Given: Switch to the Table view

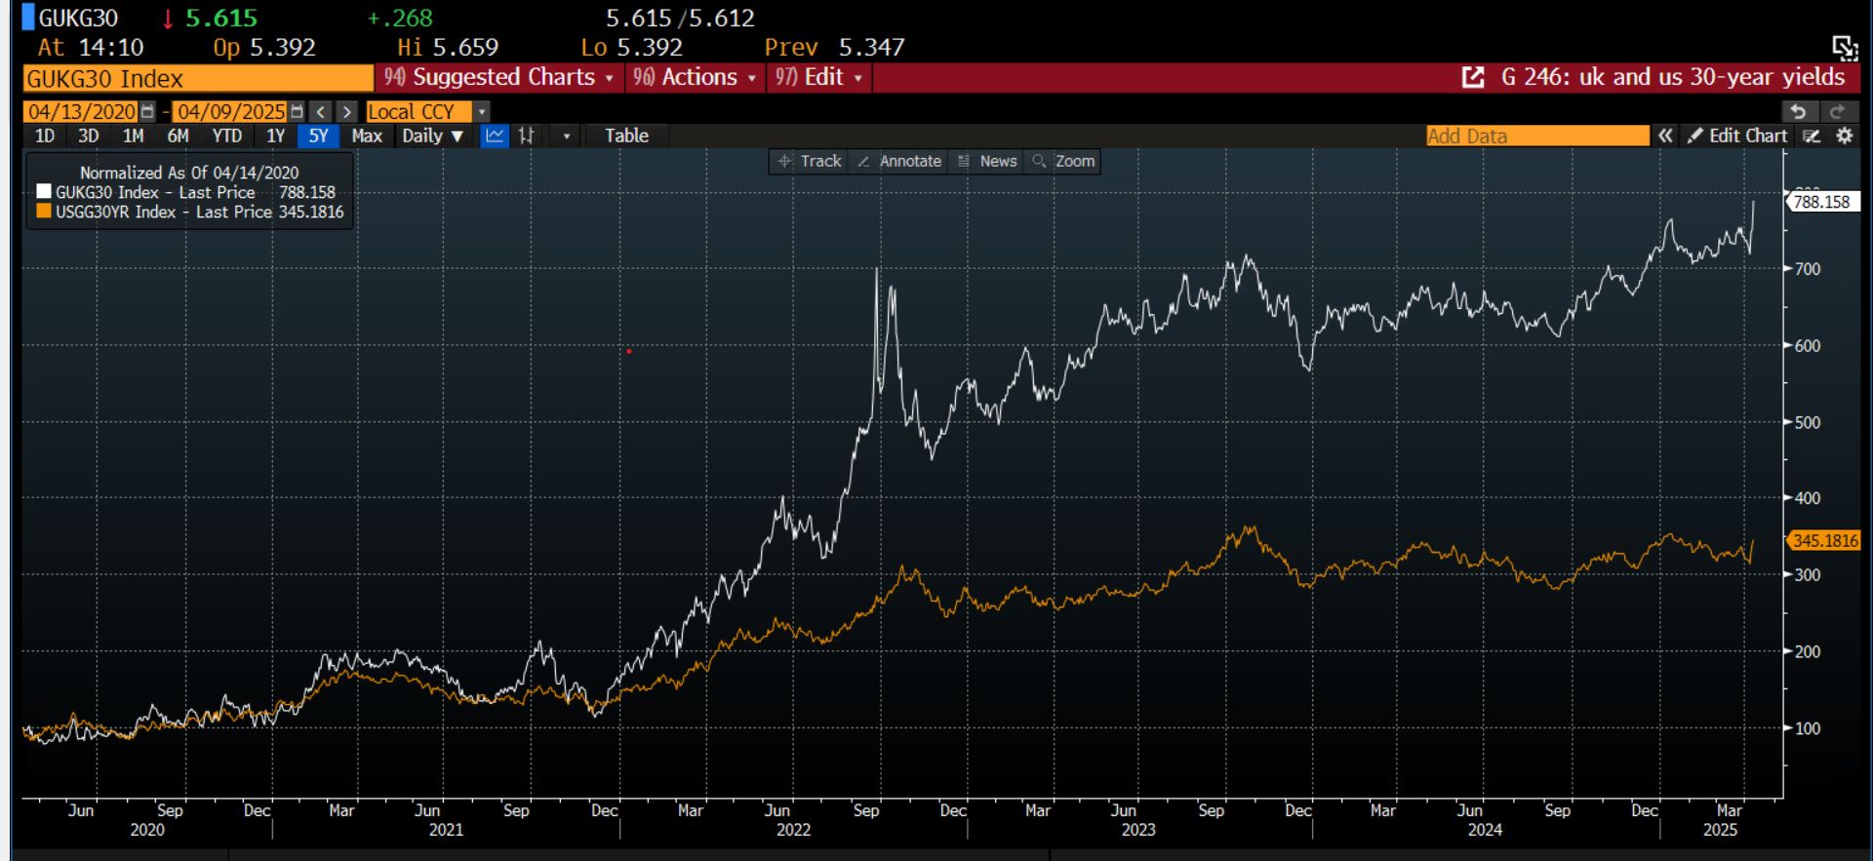Looking at the screenshot, I should pos(626,136).
